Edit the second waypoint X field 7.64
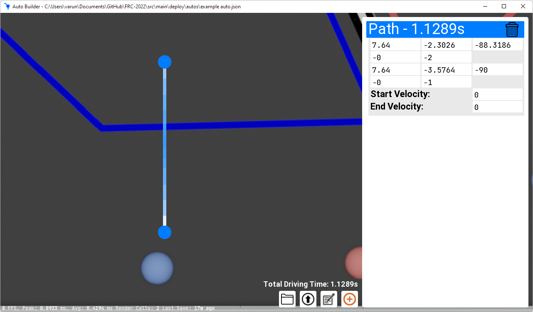Image resolution: width=533 pixels, height=312 pixels. [395, 70]
